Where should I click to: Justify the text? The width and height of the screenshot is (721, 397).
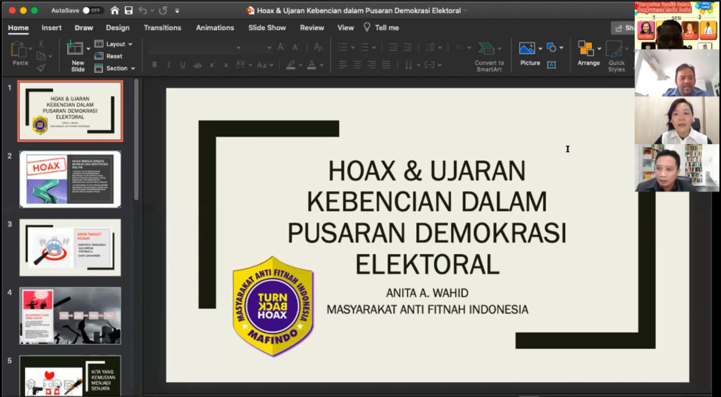point(386,65)
